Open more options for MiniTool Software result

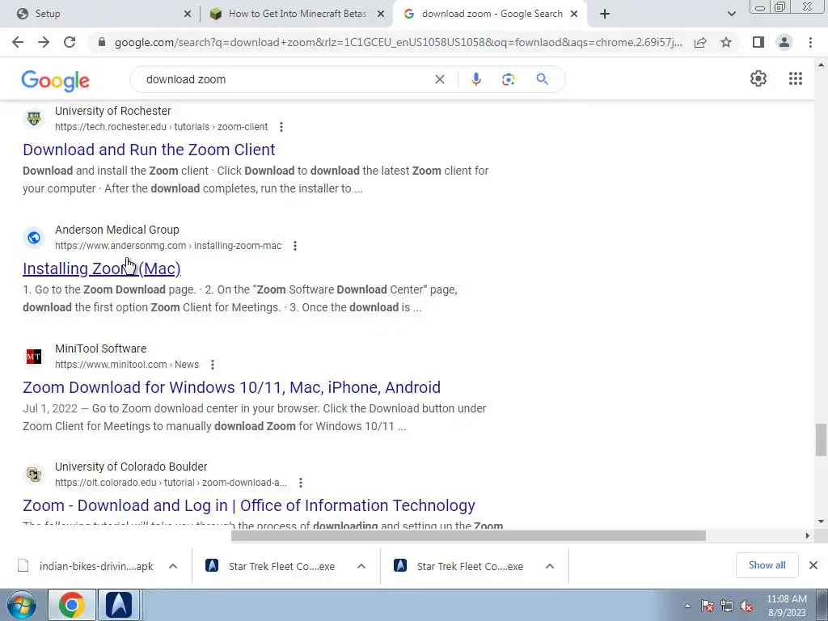213,365
